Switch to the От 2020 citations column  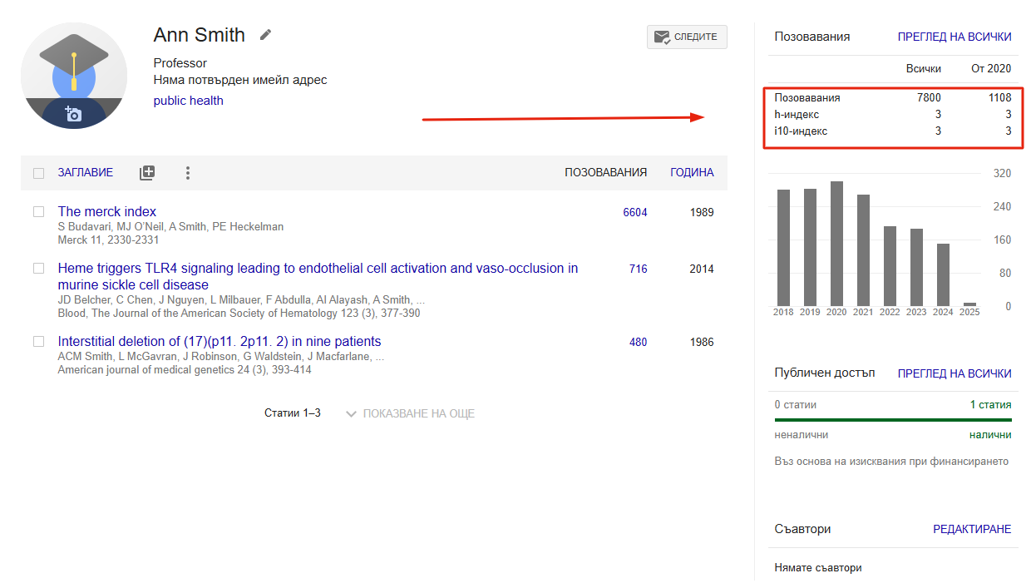coord(991,68)
